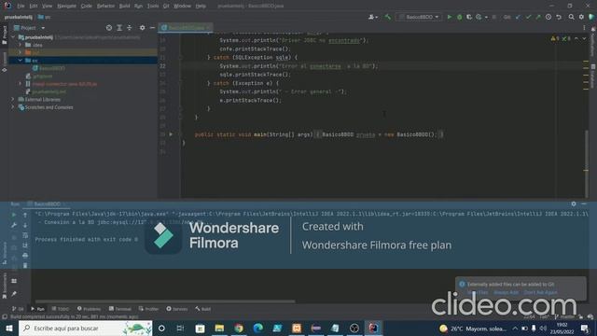Screen dimensions: 597x336
Task: Hide the Project panel with minus icon
Action: 152,28
